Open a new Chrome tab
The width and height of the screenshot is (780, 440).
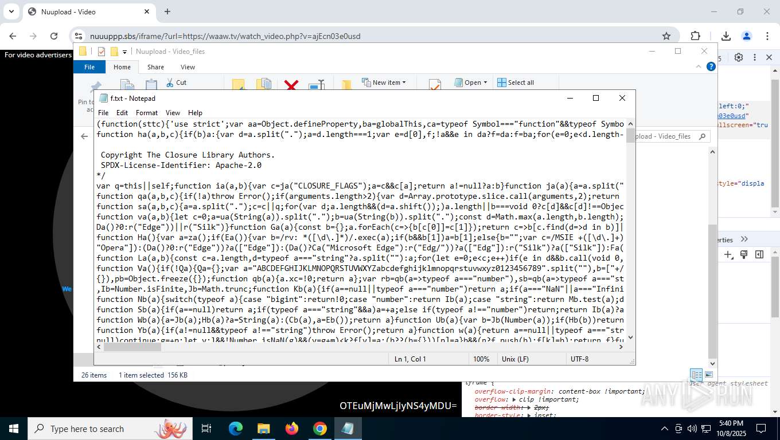click(x=167, y=11)
